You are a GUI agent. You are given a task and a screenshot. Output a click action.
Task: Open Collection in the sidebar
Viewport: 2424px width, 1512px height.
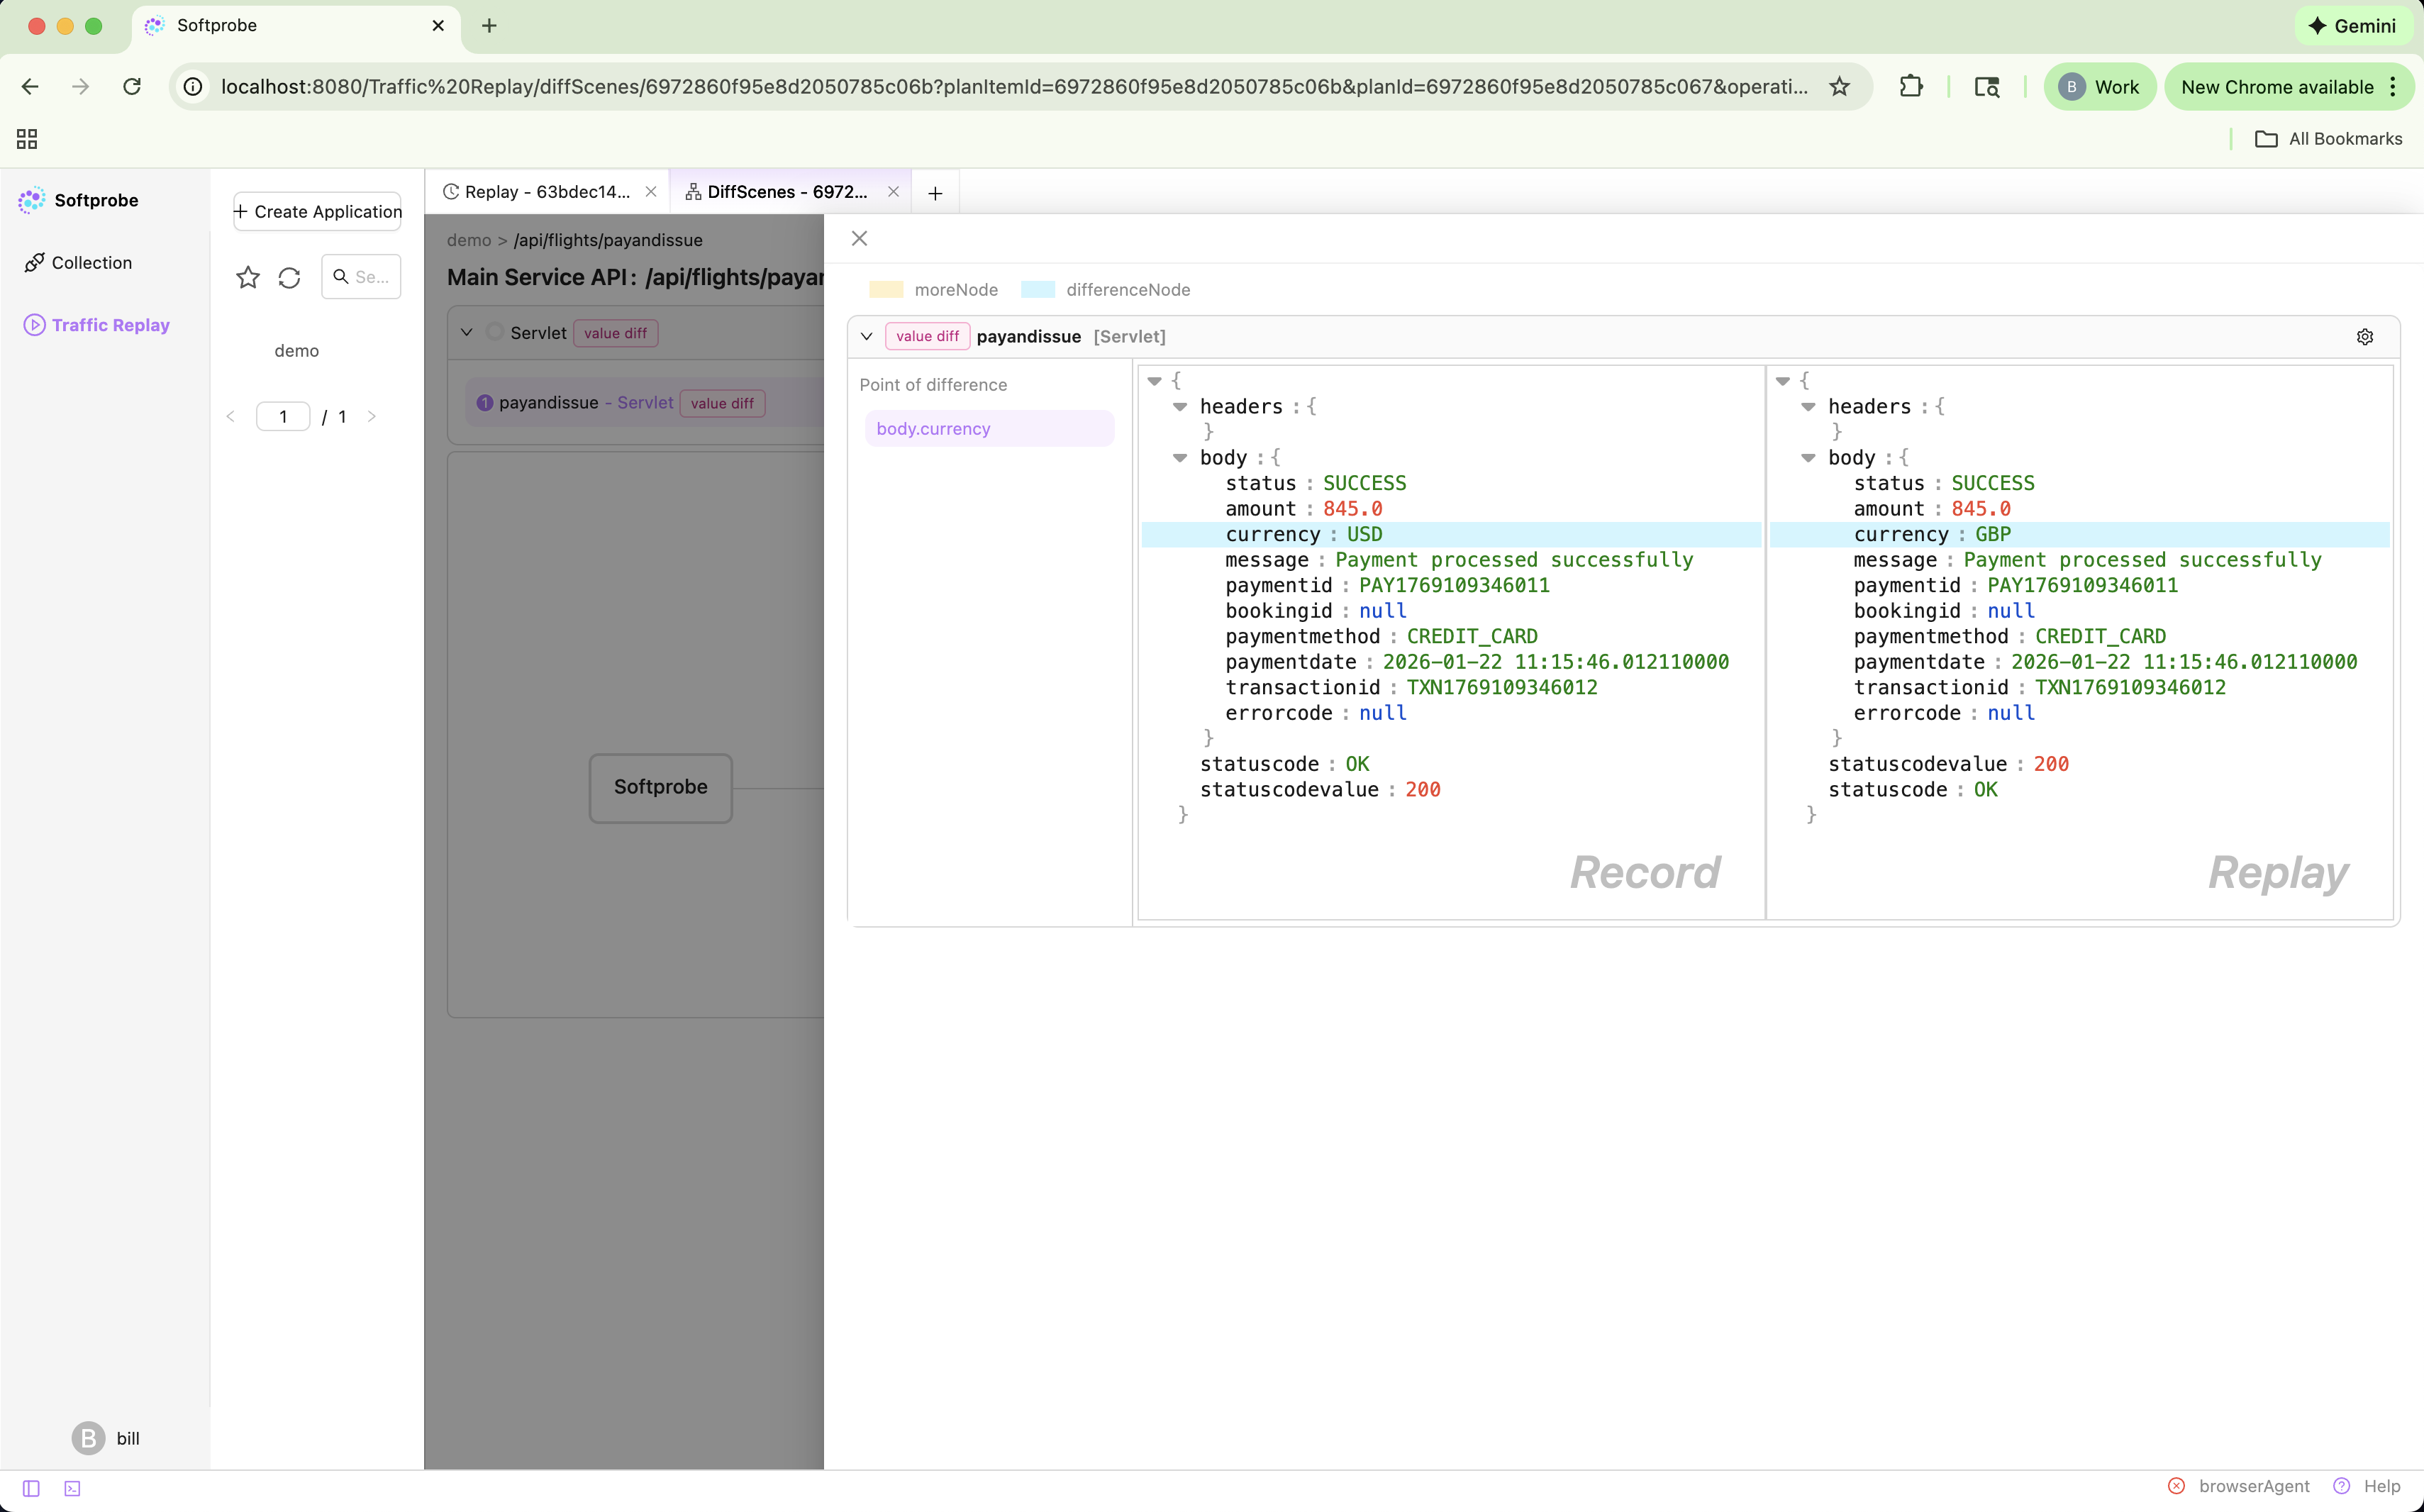pos(91,263)
